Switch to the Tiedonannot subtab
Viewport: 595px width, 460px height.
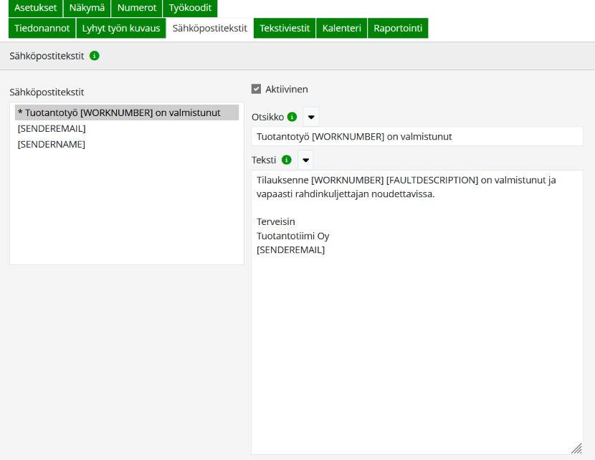tap(42, 28)
